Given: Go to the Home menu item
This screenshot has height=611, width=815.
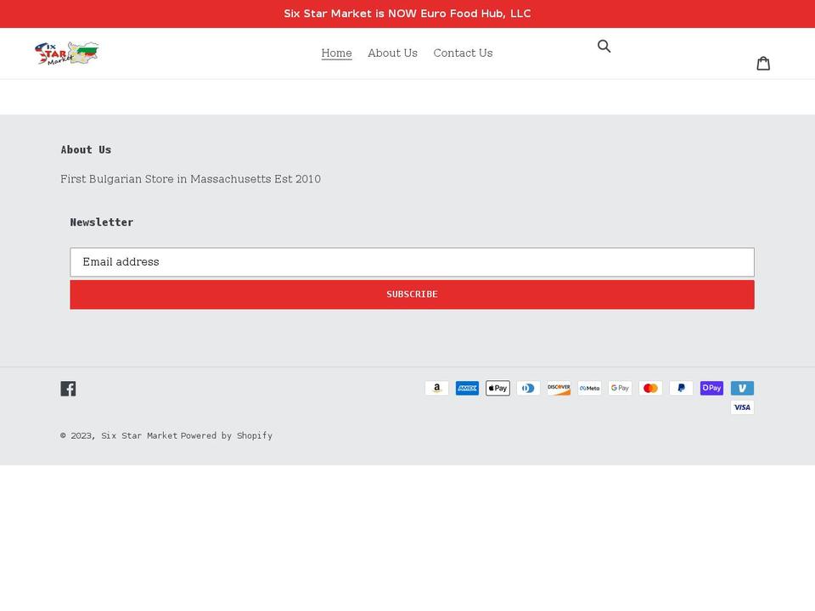Looking at the screenshot, I should (x=336, y=53).
